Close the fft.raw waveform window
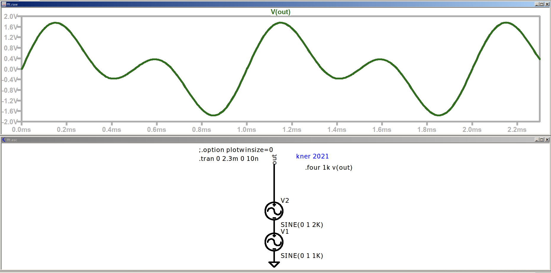This screenshot has height=273, width=551. (x=547, y=4)
